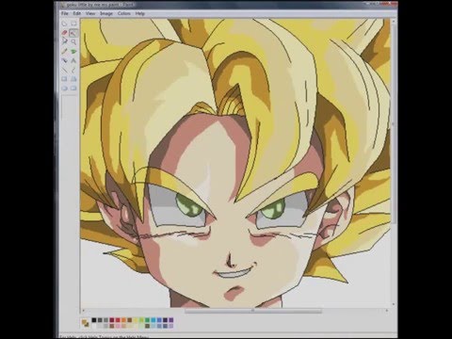
Task: Open the Colors menu
Action: coord(124,13)
